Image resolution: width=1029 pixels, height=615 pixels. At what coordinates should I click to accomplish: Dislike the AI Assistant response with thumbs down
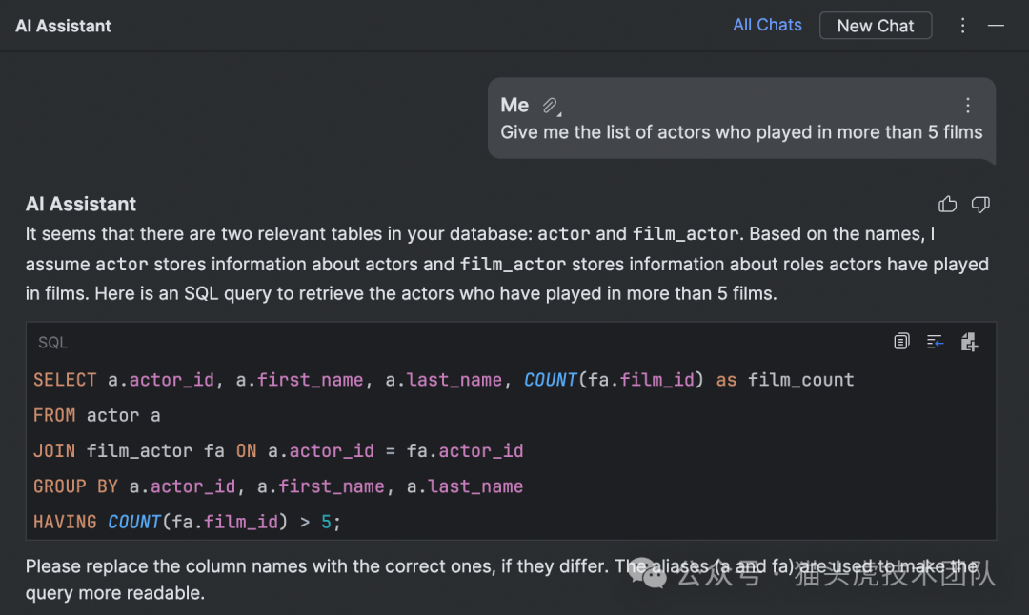(x=980, y=204)
